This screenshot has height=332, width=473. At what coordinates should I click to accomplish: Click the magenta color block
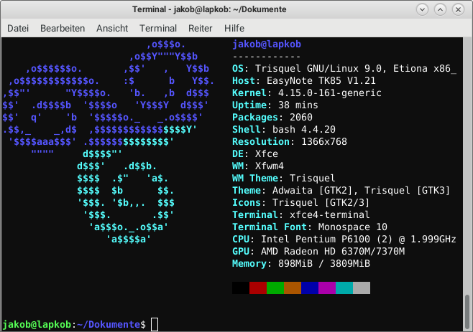tap(327, 288)
